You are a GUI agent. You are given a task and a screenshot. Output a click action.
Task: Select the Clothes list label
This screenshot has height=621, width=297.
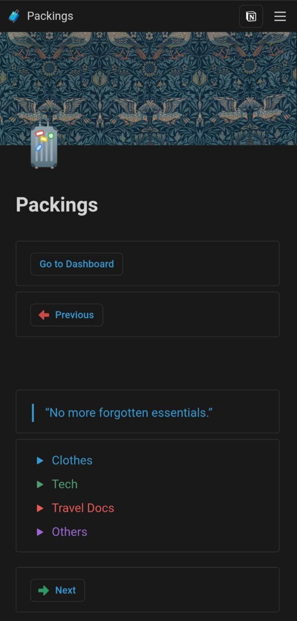point(72,460)
